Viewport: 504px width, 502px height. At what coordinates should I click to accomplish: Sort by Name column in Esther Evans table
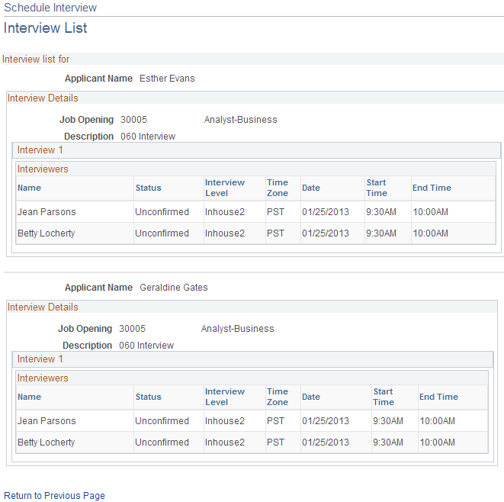(29, 188)
